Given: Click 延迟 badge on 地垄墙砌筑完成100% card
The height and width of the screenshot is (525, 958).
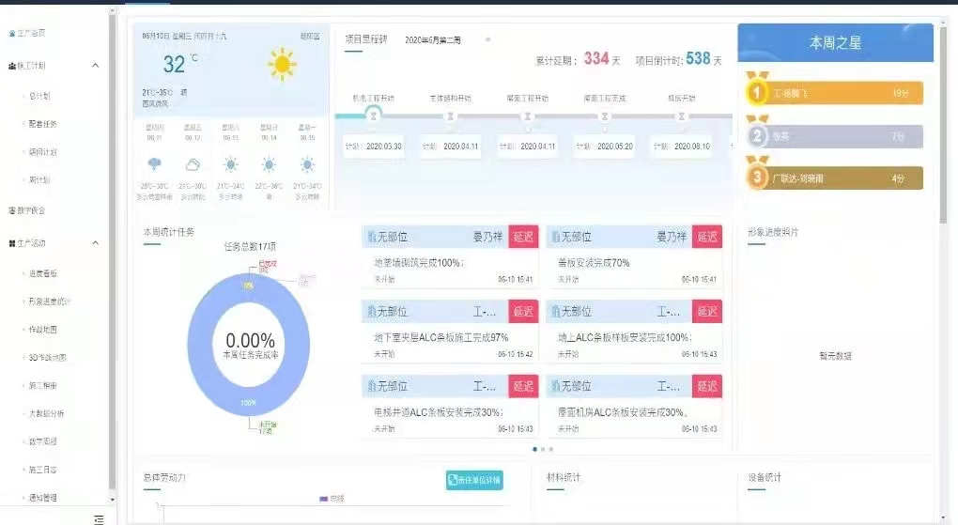Looking at the screenshot, I should [523, 237].
